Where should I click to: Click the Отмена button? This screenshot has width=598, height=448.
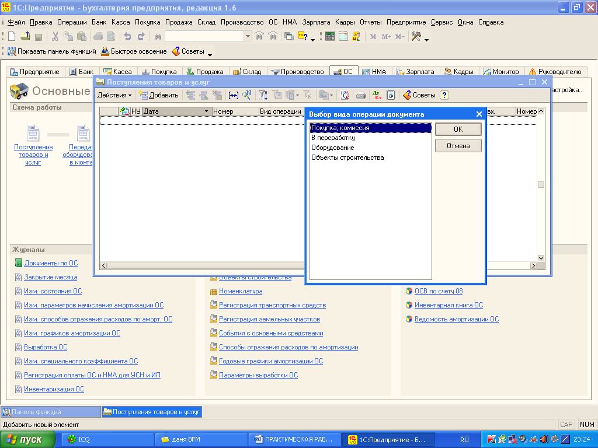click(458, 146)
